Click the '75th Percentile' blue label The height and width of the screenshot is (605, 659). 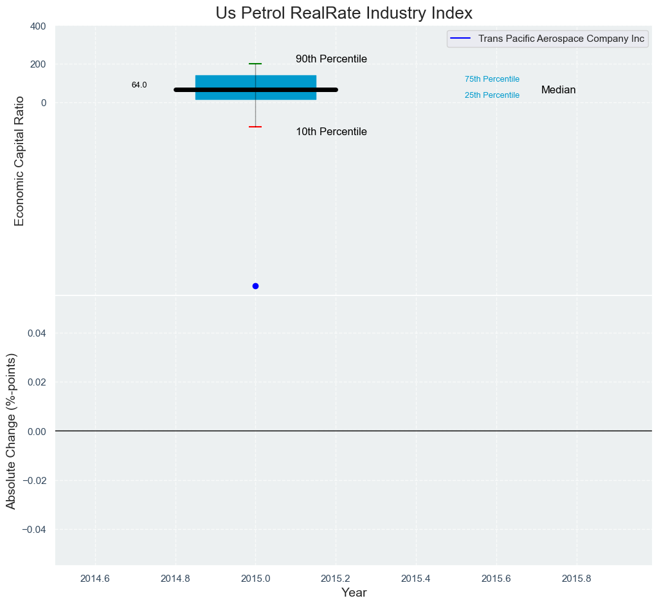tap(492, 79)
